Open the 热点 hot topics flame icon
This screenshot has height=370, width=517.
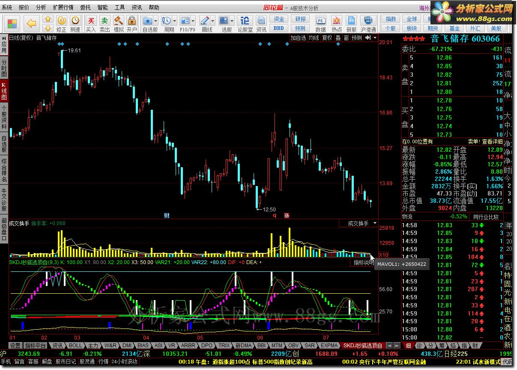[x=337, y=20]
